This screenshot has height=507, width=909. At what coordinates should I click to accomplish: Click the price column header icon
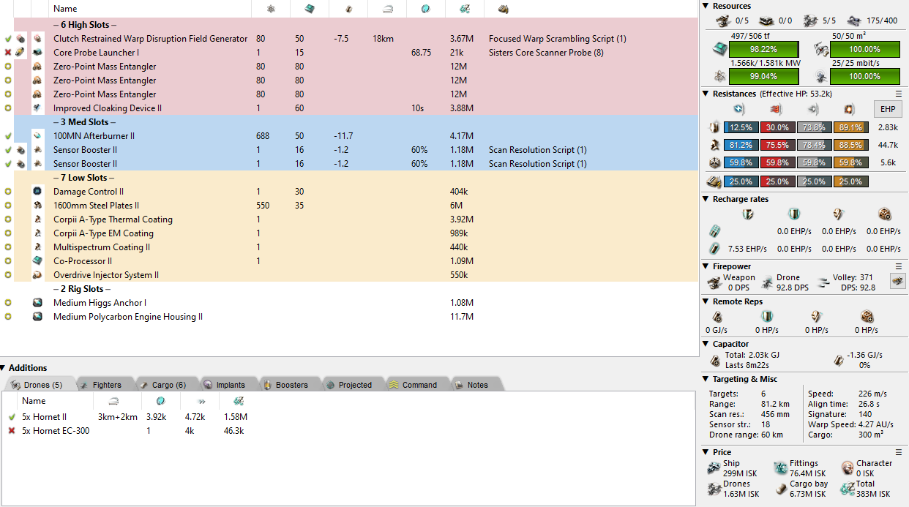pos(465,9)
